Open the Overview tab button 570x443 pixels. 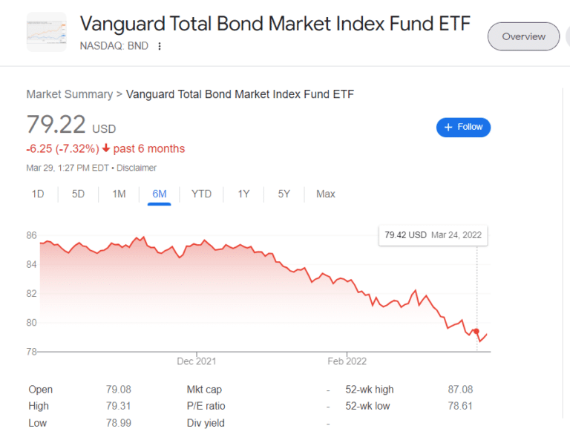point(523,36)
